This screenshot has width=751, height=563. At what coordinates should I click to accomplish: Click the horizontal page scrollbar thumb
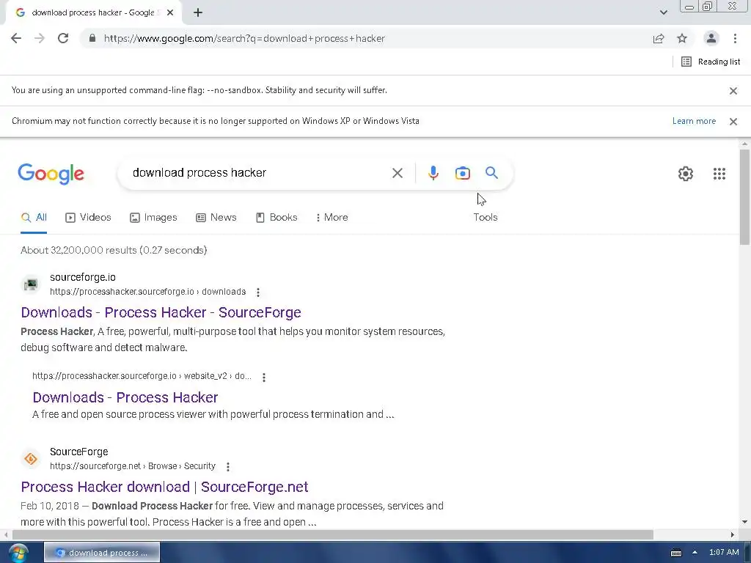click(333, 534)
